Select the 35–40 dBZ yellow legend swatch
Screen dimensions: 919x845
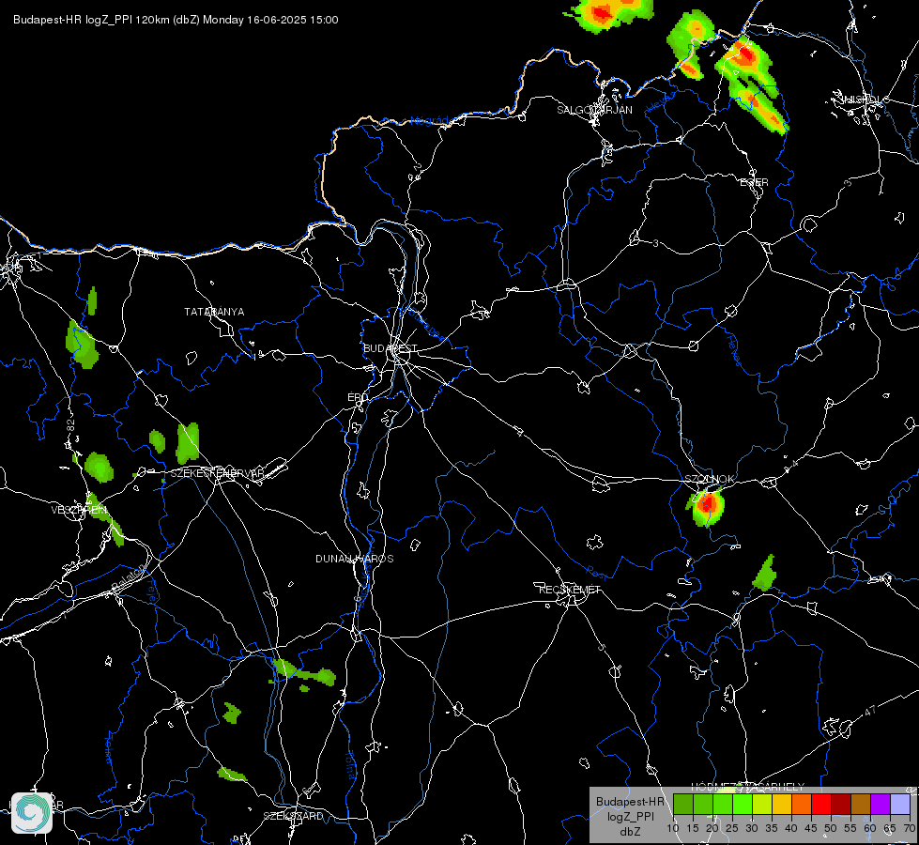point(782,804)
